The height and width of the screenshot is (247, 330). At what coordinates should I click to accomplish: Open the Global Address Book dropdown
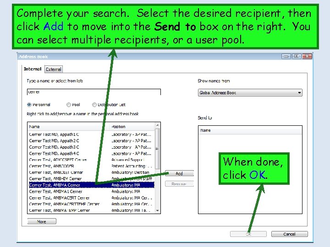pyautogui.click(x=250, y=92)
